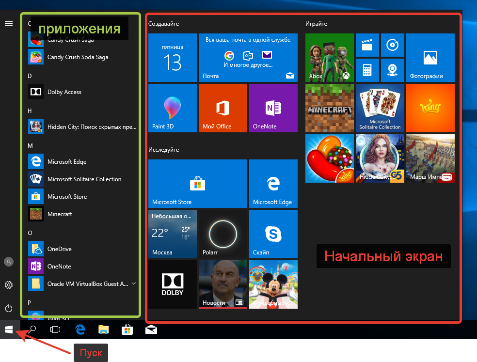
Task: Click the Создавайте group title
Action: point(164,24)
